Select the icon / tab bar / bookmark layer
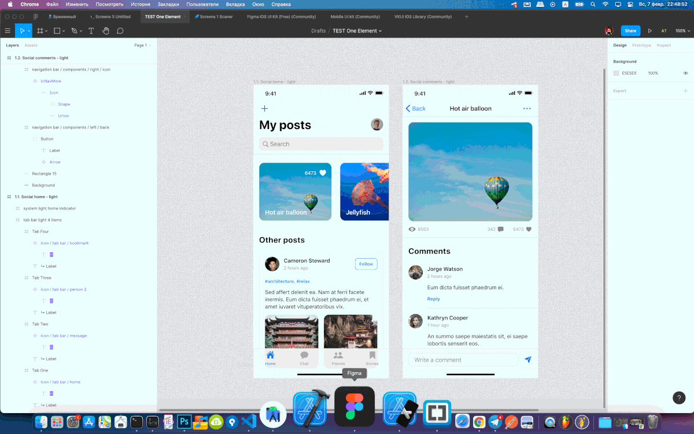This screenshot has width=694, height=434. coord(65,243)
